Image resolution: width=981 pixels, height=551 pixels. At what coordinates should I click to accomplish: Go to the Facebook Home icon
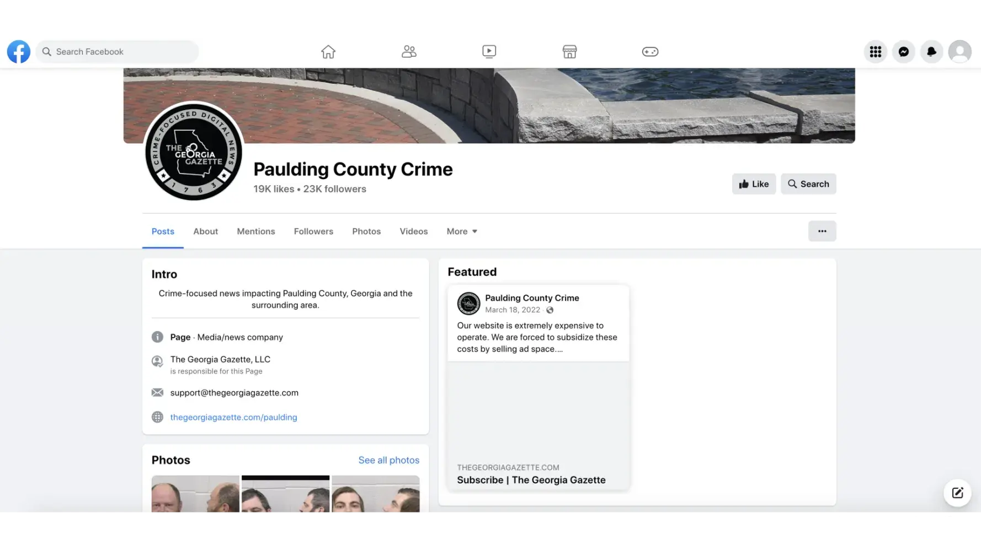pyautogui.click(x=328, y=52)
